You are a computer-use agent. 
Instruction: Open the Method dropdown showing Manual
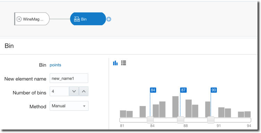tap(69, 106)
